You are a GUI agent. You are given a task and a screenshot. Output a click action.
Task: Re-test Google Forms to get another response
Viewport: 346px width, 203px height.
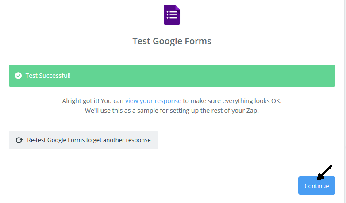coord(84,140)
